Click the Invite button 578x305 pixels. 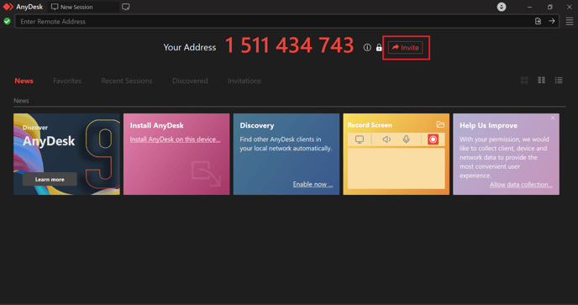click(x=405, y=48)
